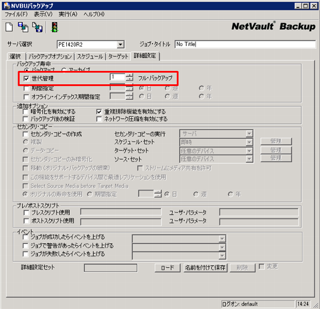
Task: Click the 名前を付けて保存 button
Action: coord(205,268)
